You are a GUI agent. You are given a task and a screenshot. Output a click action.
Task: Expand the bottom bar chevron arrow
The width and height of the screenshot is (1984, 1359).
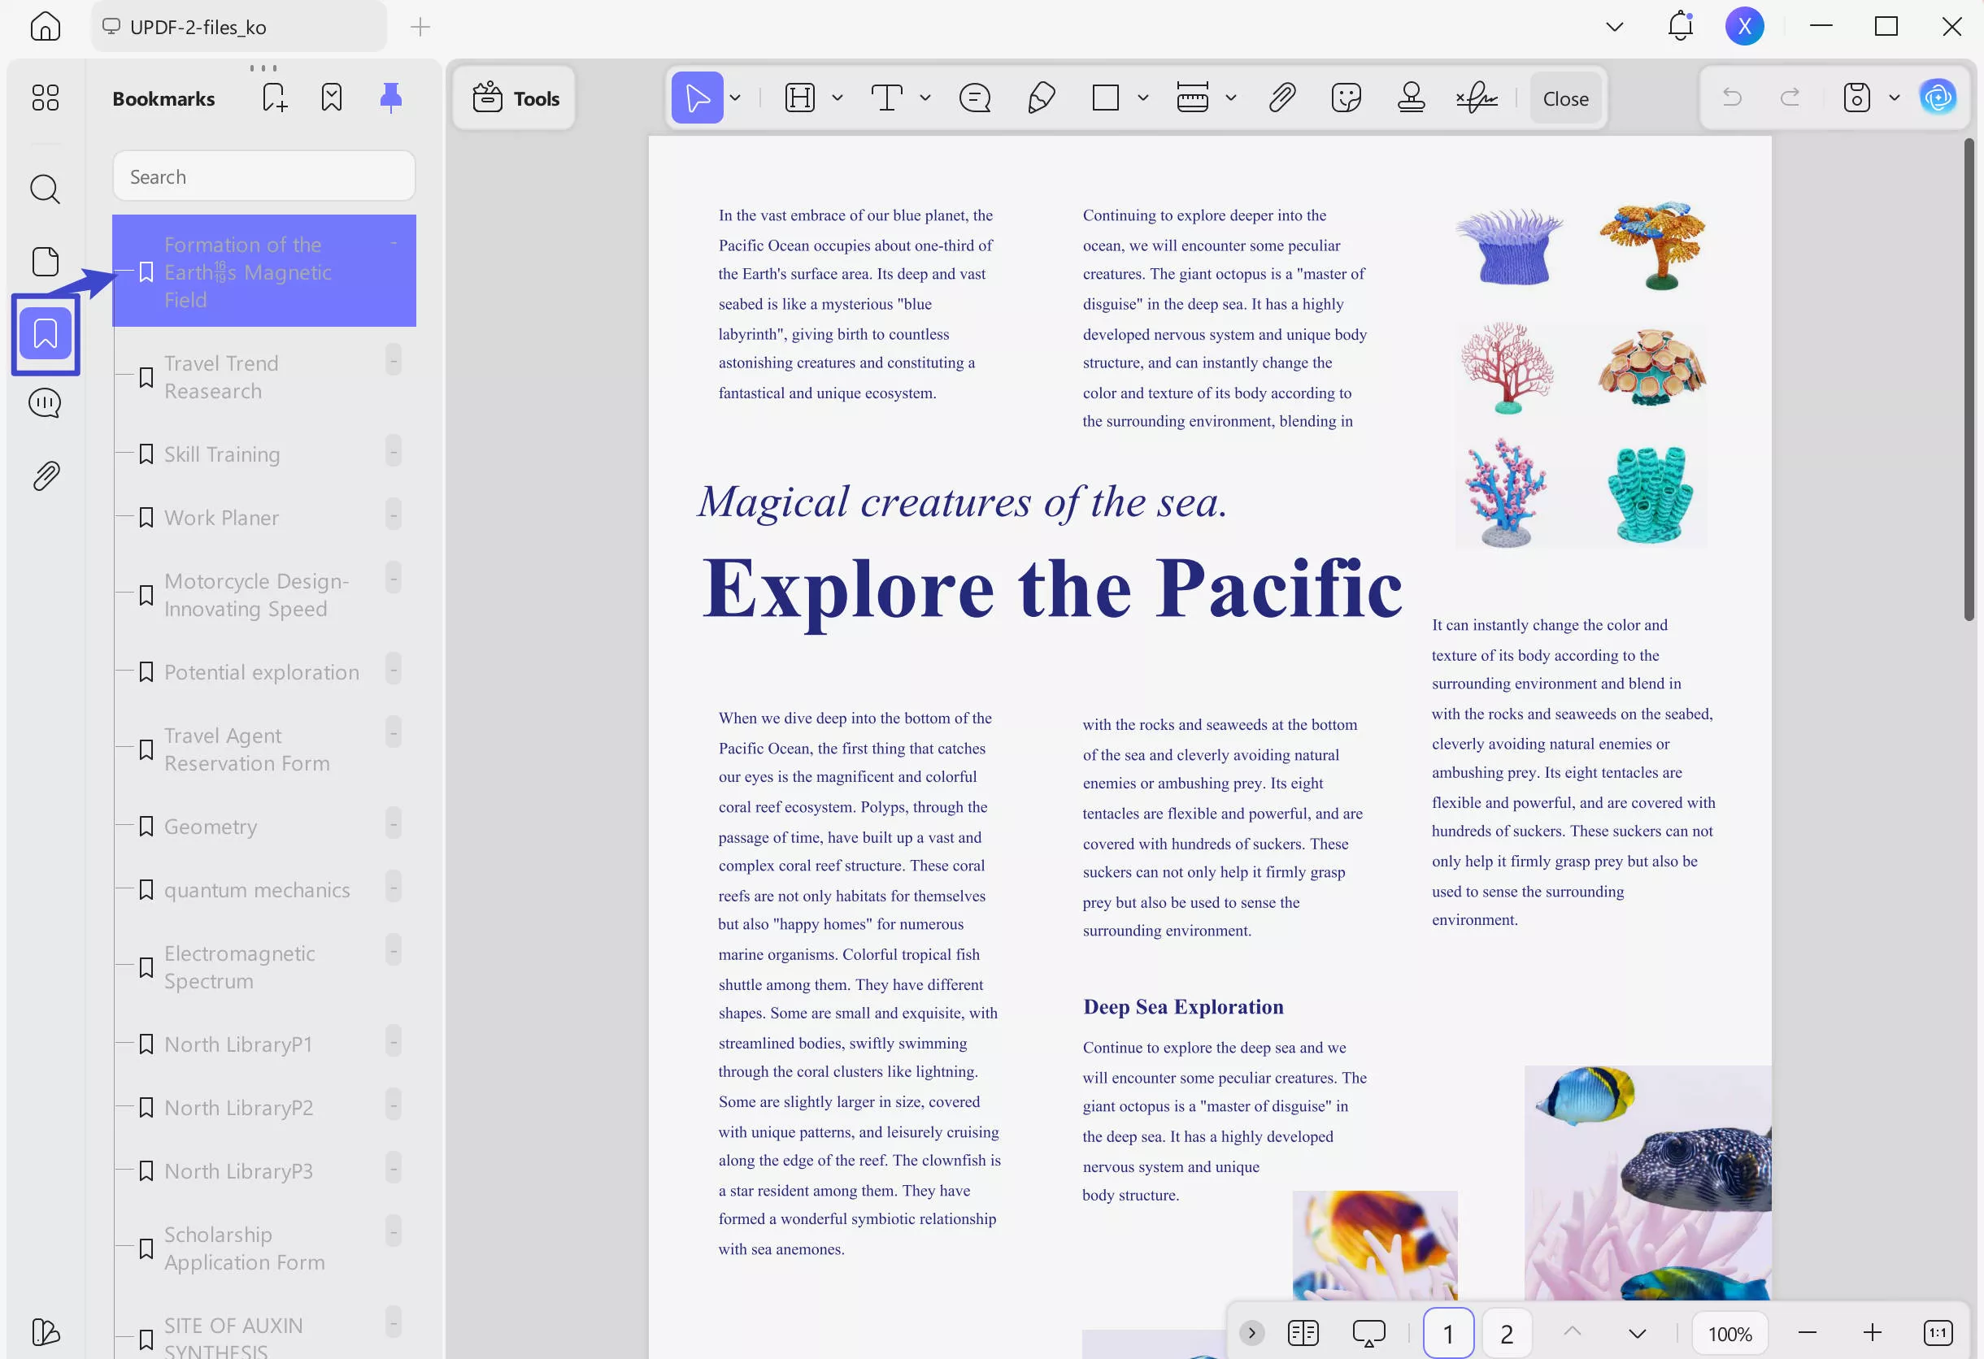[x=1251, y=1332]
